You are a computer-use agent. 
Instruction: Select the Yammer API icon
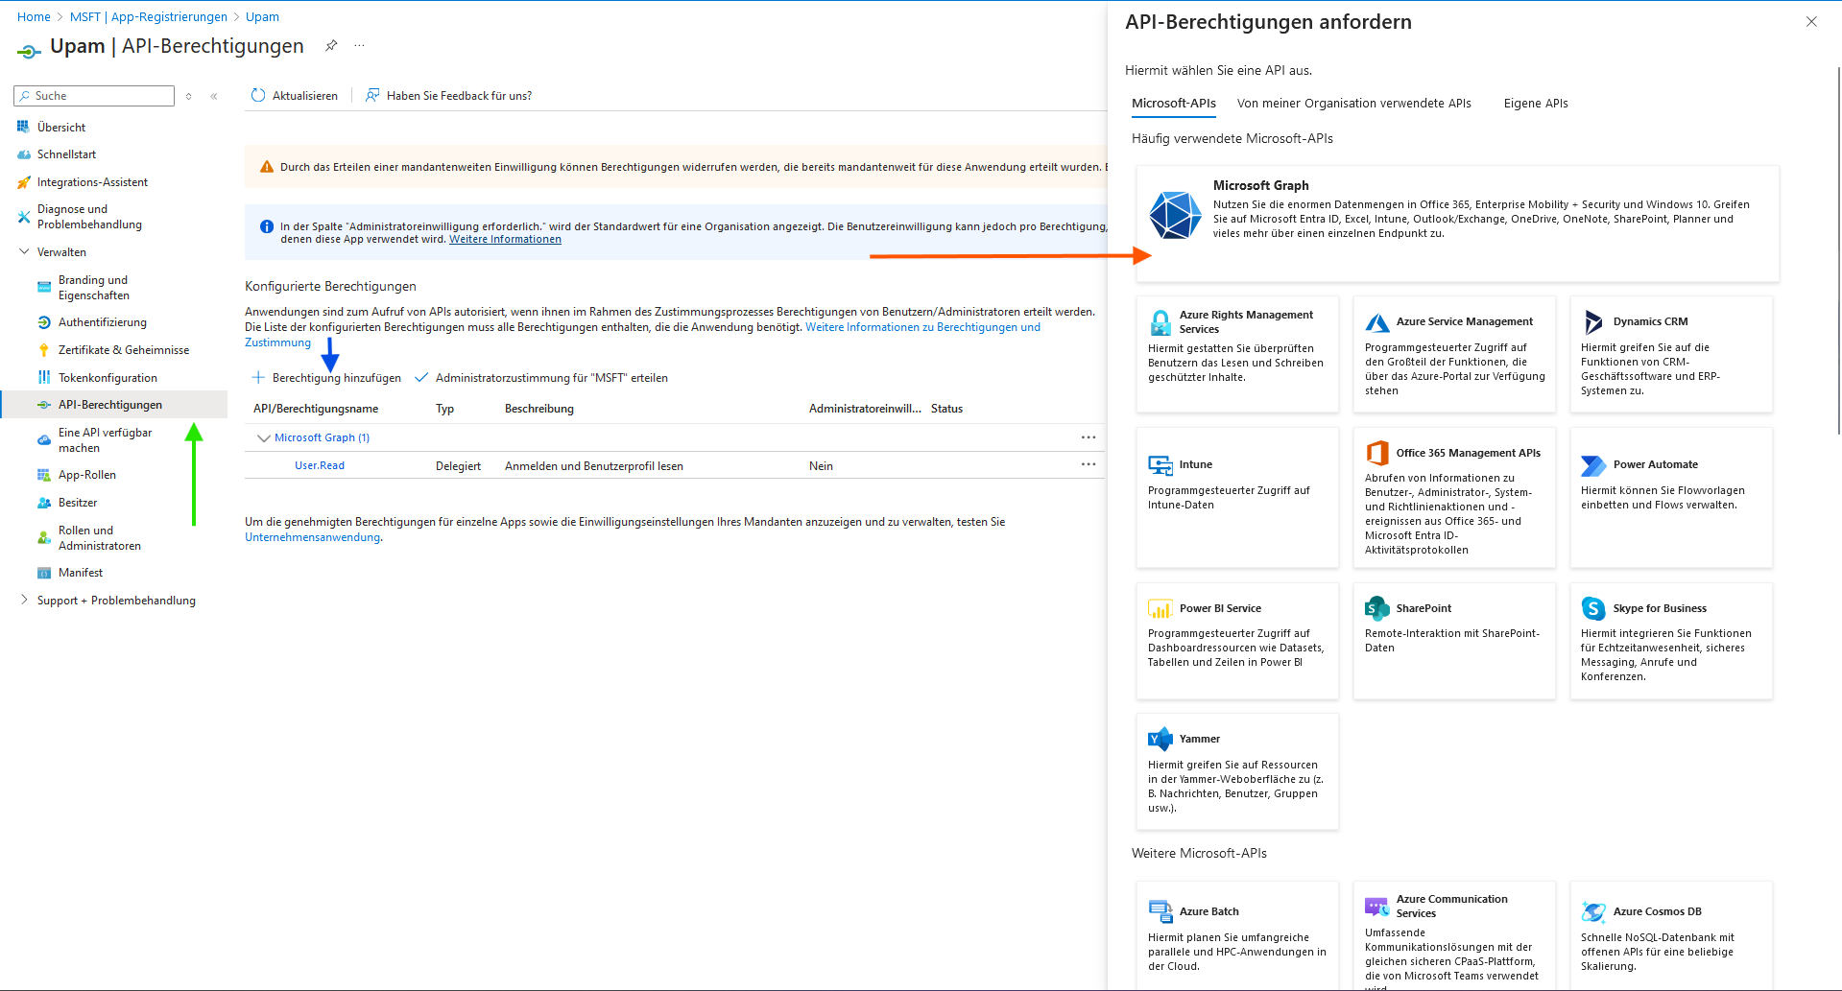coord(1160,739)
